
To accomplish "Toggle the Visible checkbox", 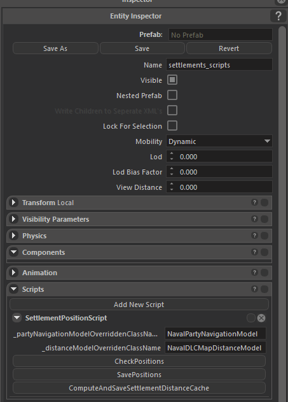I will (x=172, y=80).
